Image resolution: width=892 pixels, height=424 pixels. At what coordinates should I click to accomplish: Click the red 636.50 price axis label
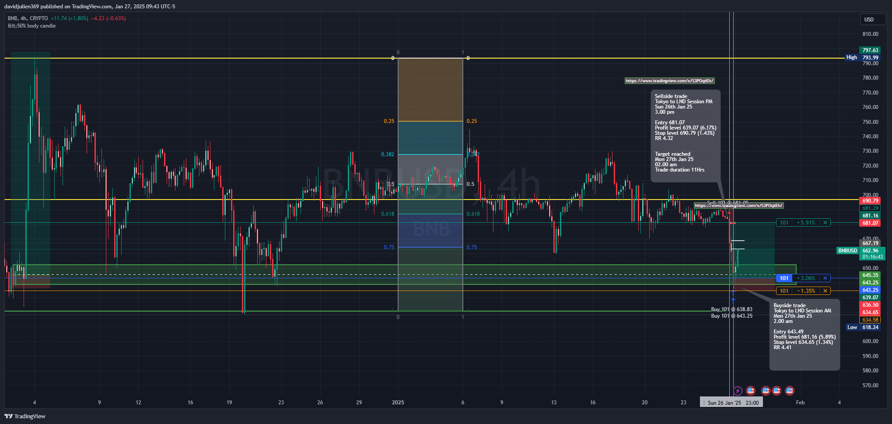(871, 305)
